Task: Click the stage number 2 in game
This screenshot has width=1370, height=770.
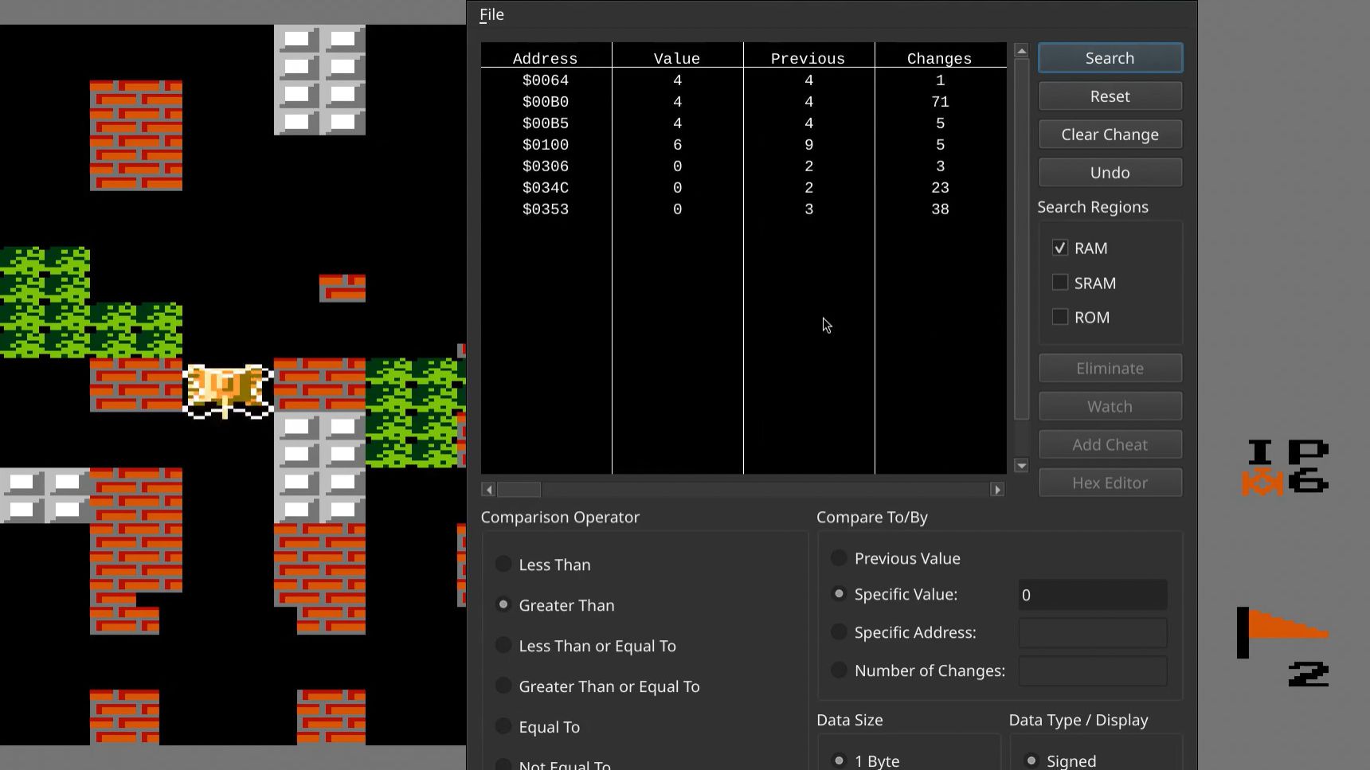Action: click(1309, 674)
